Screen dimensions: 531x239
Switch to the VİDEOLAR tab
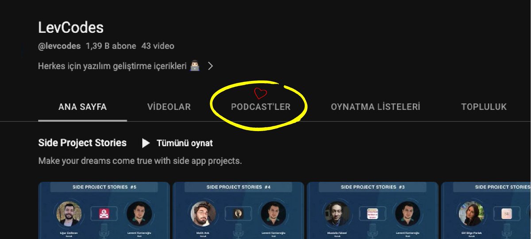[169, 107]
